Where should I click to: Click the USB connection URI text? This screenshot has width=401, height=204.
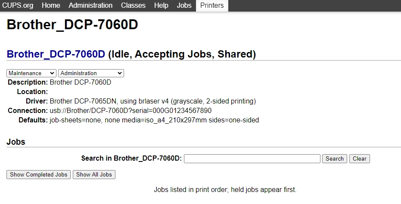point(131,111)
